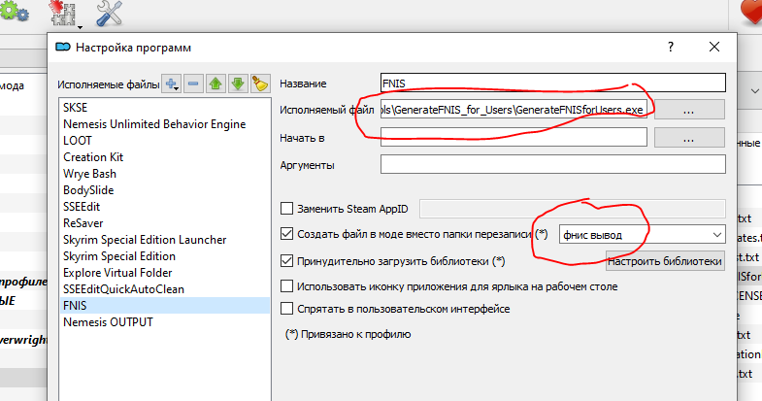Toggle Принудительно загрузить библиотеки checkbox
Screen dimensions: 762x401
286,261
